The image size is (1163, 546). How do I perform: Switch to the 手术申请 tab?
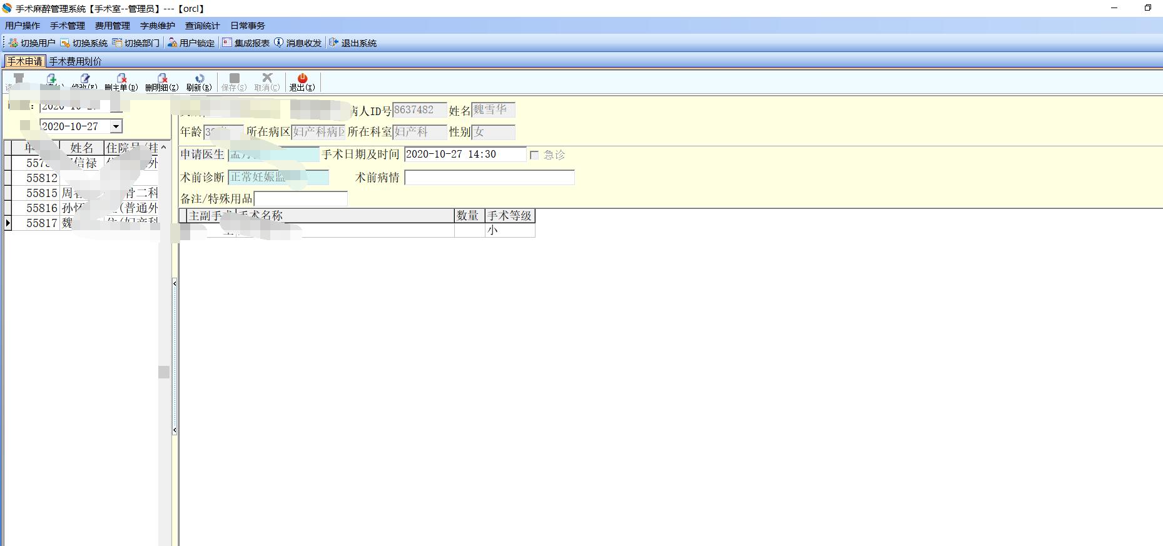(25, 61)
